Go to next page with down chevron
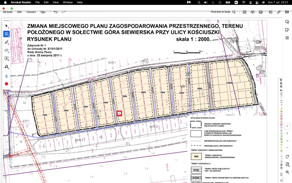 click(287, 147)
